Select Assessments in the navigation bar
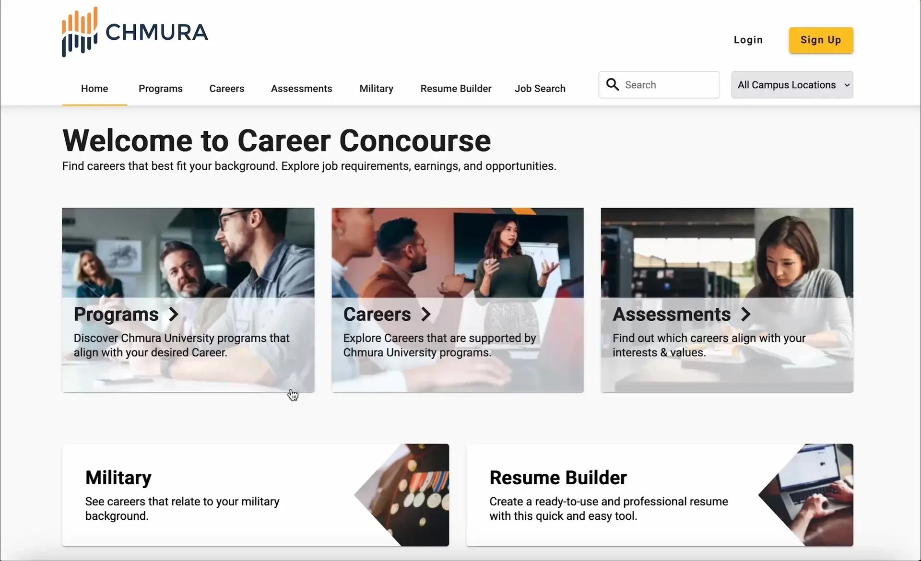The image size is (921, 561). click(x=302, y=89)
